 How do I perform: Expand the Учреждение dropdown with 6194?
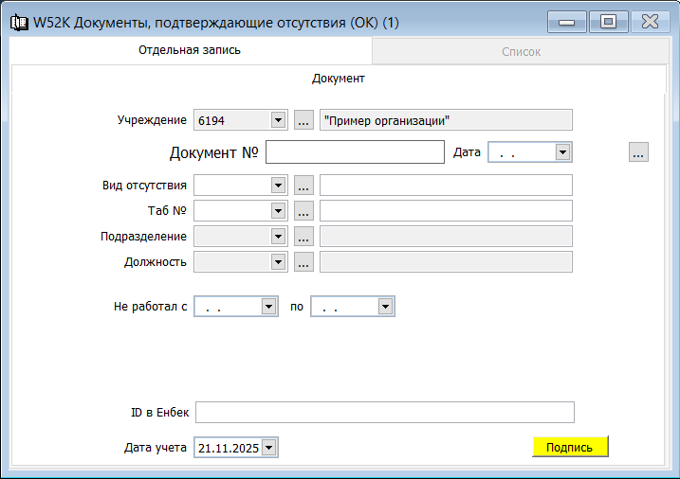click(278, 120)
